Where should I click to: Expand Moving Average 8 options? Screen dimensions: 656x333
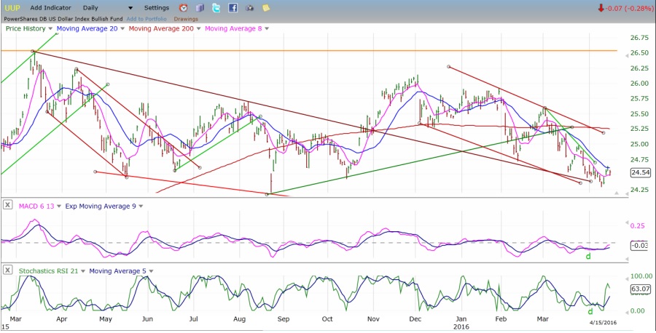click(267, 28)
